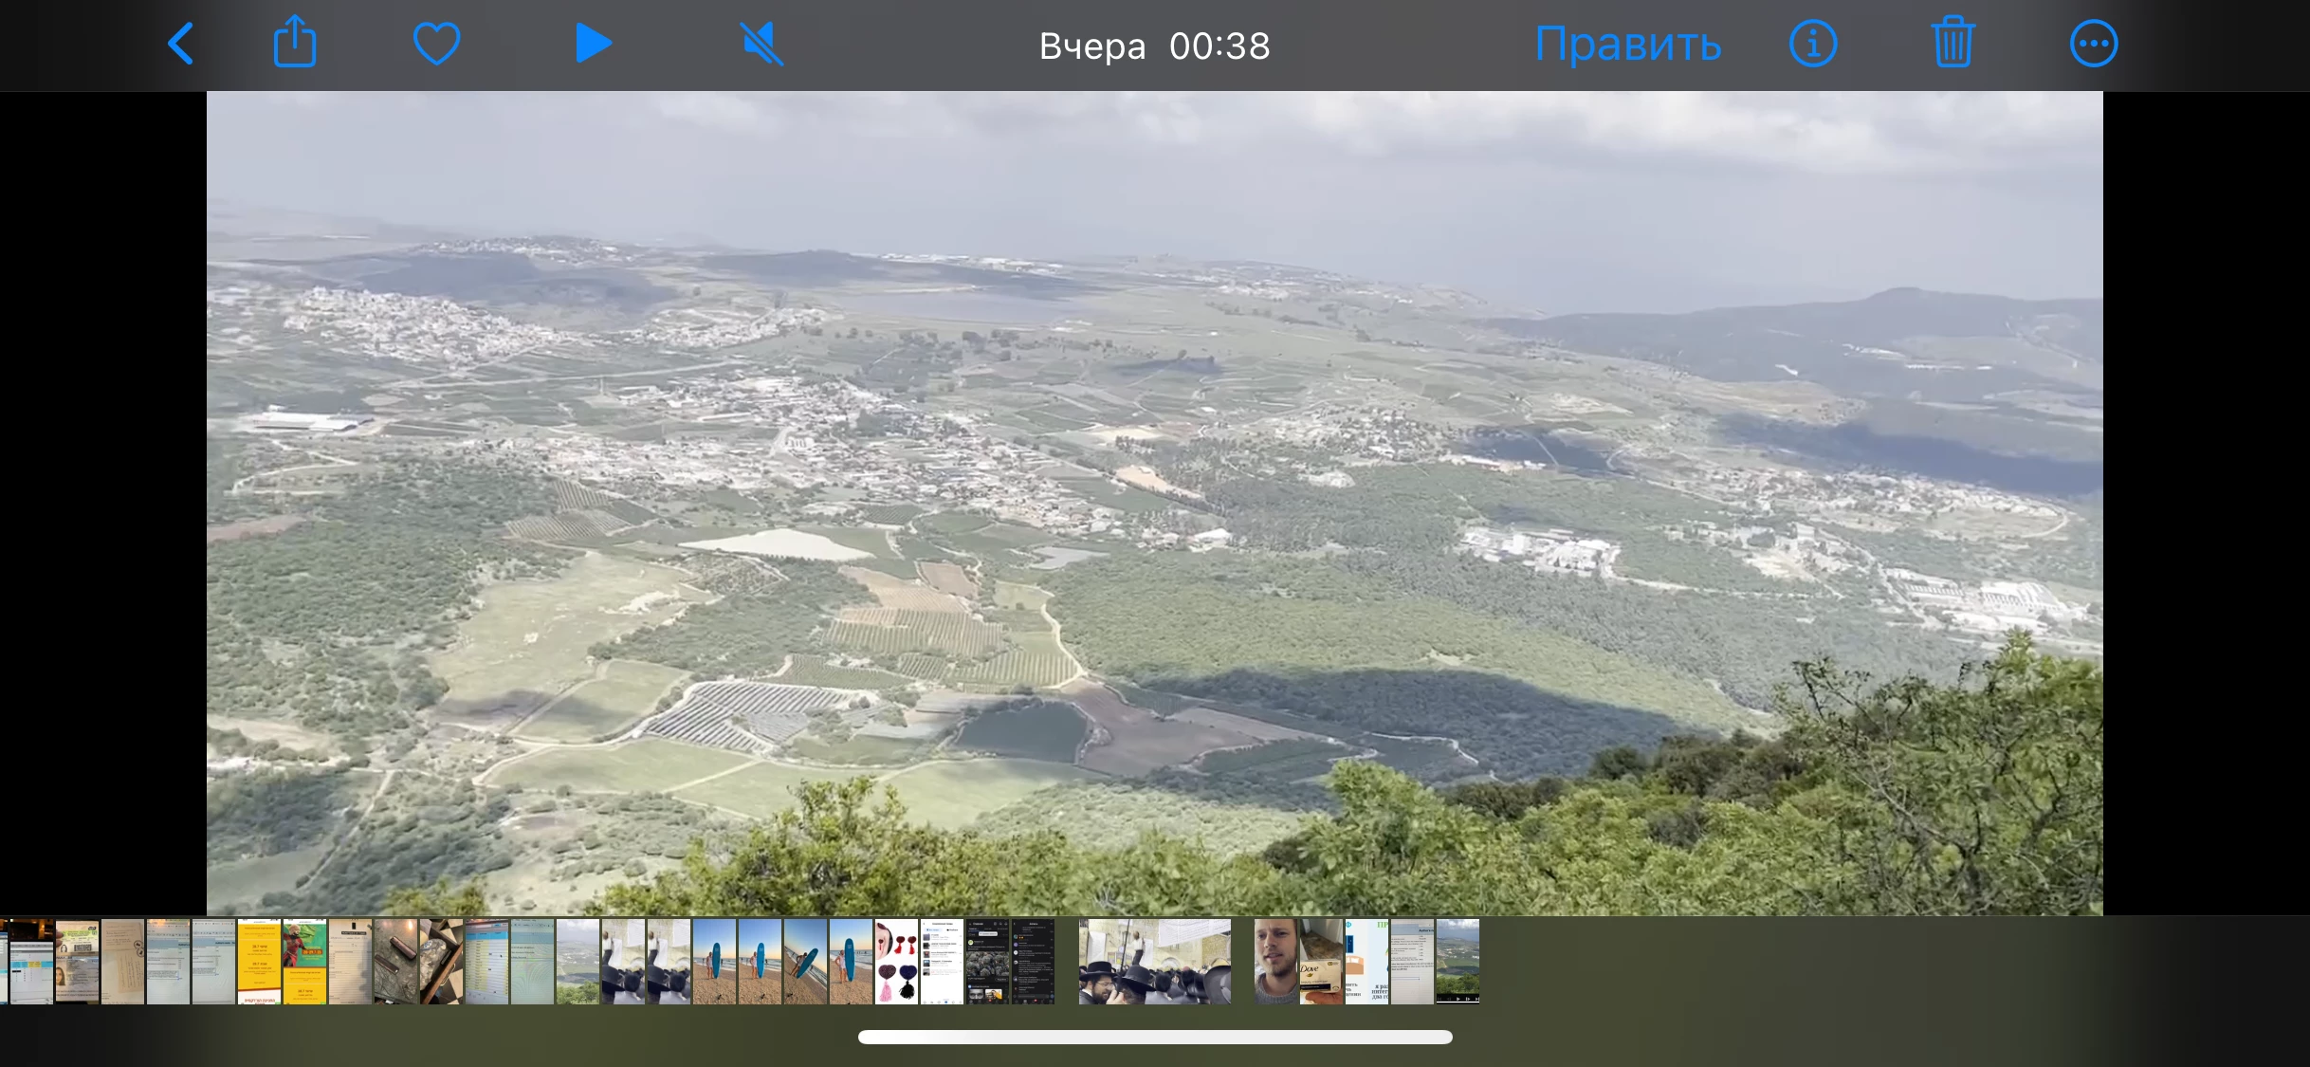Screen dimensions: 2310x1067
Task: Show info for this video
Action: [1812, 44]
